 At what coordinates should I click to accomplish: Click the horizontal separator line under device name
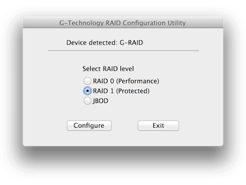coord(124,51)
